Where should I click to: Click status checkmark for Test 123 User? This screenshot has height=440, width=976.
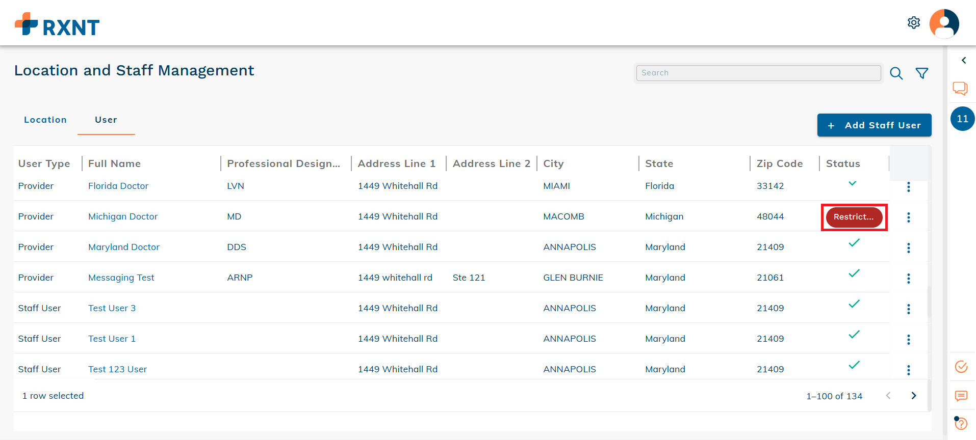[854, 365]
